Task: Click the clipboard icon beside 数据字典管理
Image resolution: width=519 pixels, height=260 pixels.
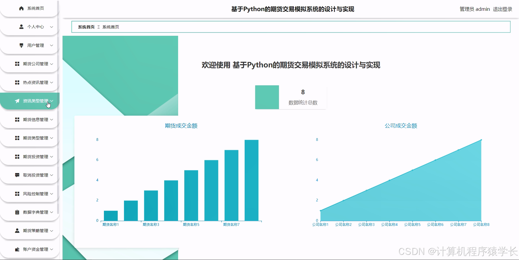Action: pos(17,212)
